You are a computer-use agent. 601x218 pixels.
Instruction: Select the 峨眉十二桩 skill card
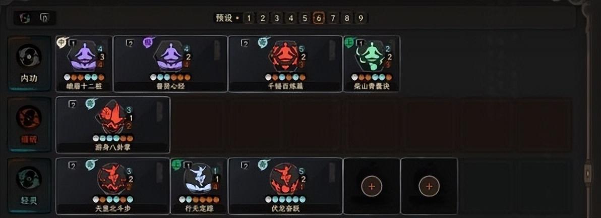click(84, 64)
